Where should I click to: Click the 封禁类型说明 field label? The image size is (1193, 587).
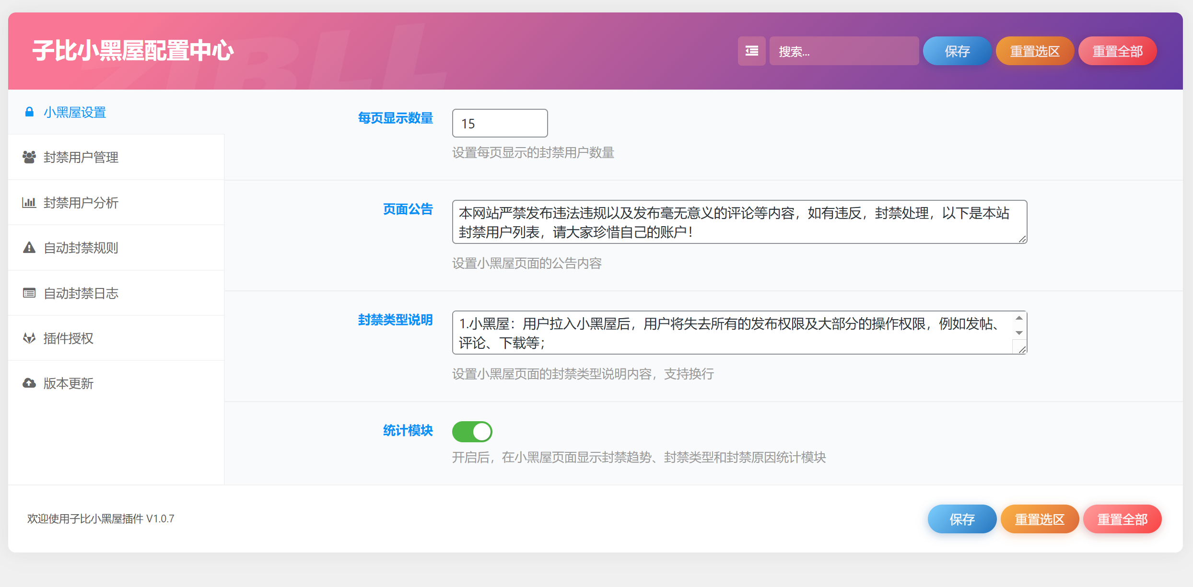pos(396,320)
